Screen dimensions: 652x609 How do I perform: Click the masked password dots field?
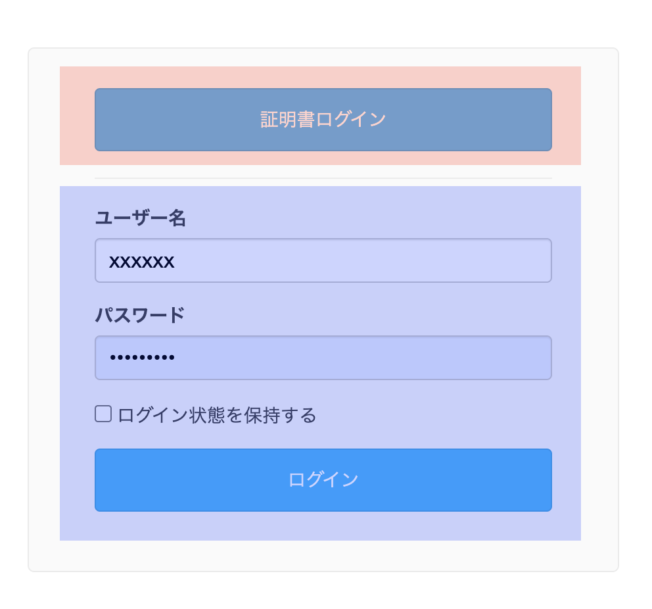(x=323, y=357)
